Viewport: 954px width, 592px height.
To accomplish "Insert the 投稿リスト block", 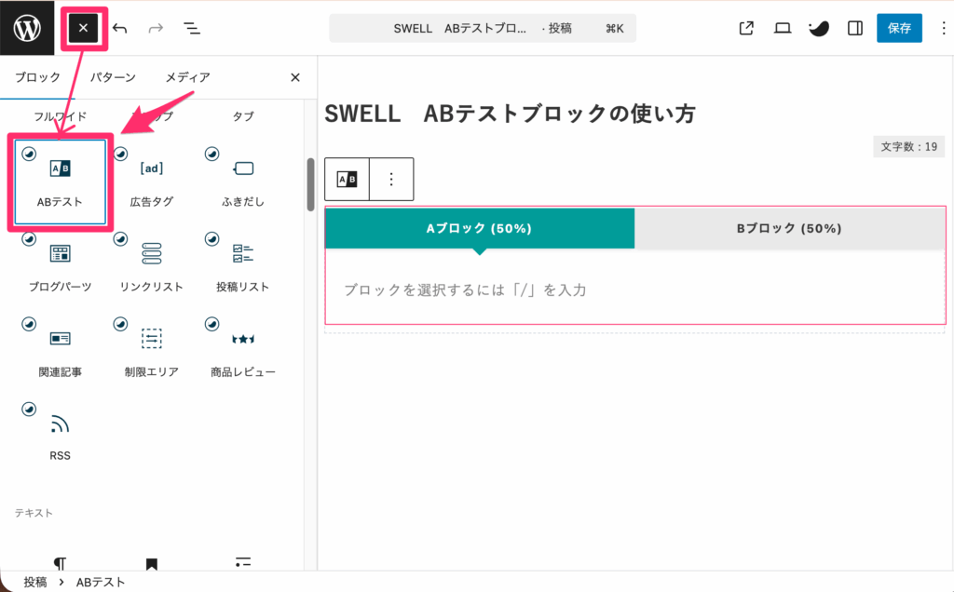I will pos(242,265).
